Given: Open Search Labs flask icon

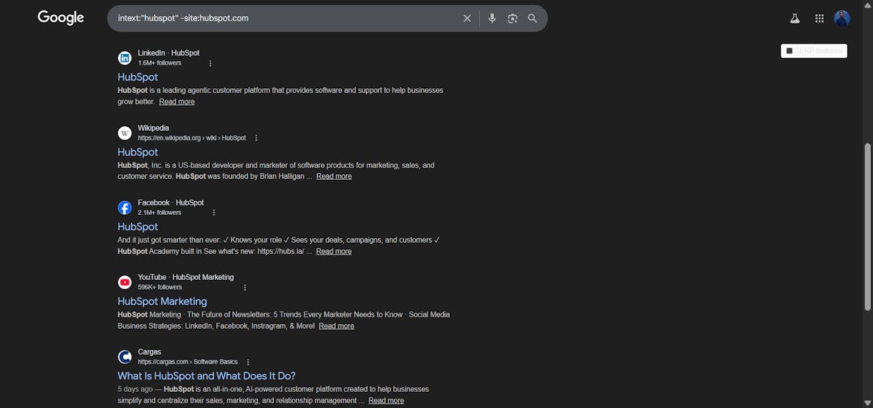Looking at the screenshot, I should [x=795, y=19].
